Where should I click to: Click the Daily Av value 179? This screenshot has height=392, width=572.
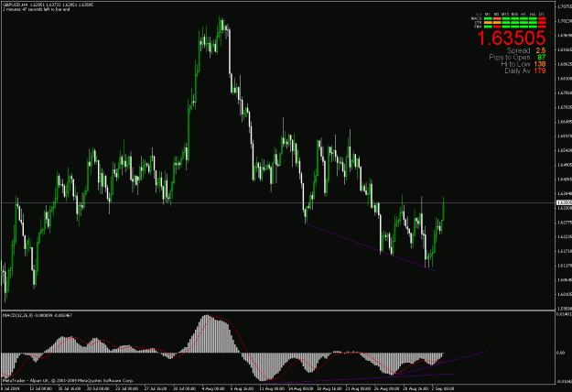[x=540, y=71]
